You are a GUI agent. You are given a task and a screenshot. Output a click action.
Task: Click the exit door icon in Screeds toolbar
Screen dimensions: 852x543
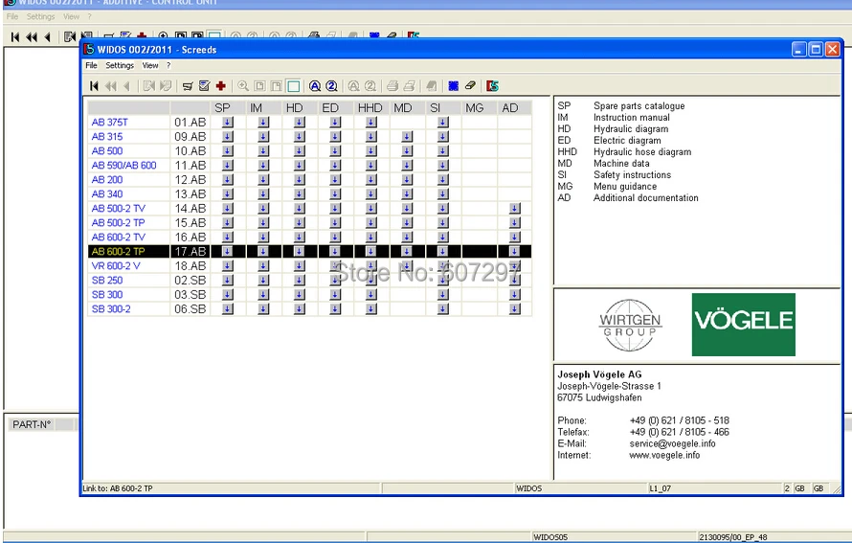492,86
